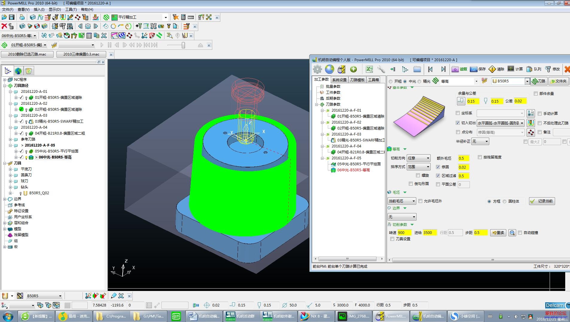Click the green plus add icon
This screenshot has width=570, height=322.
tap(353, 69)
